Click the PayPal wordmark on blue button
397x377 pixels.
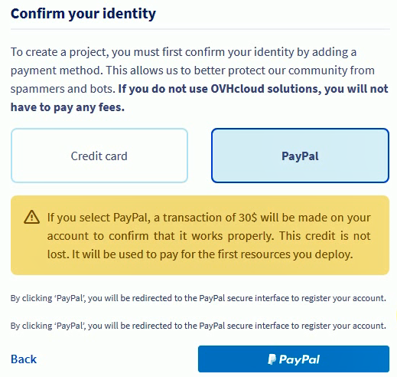[299, 359]
